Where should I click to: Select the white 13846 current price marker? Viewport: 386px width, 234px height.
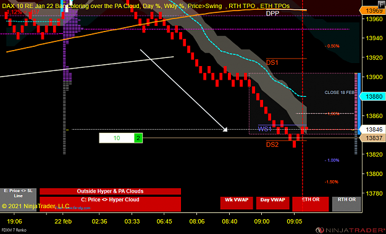pyautogui.click(x=372, y=130)
